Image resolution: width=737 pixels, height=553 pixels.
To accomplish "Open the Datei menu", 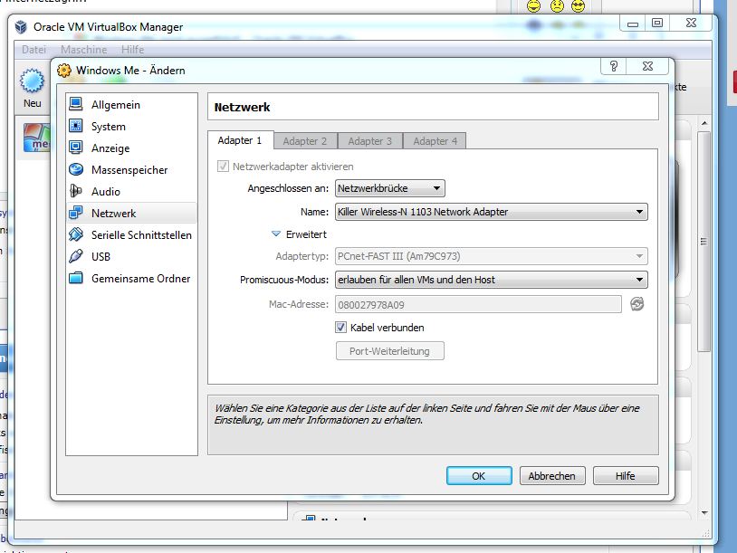I will click(x=33, y=50).
